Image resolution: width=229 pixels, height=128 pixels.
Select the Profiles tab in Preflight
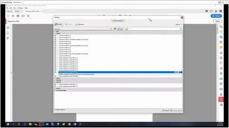pyautogui.click(x=58, y=25)
